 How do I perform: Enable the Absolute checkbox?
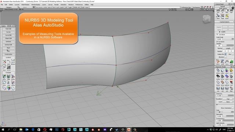click(225, 57)
